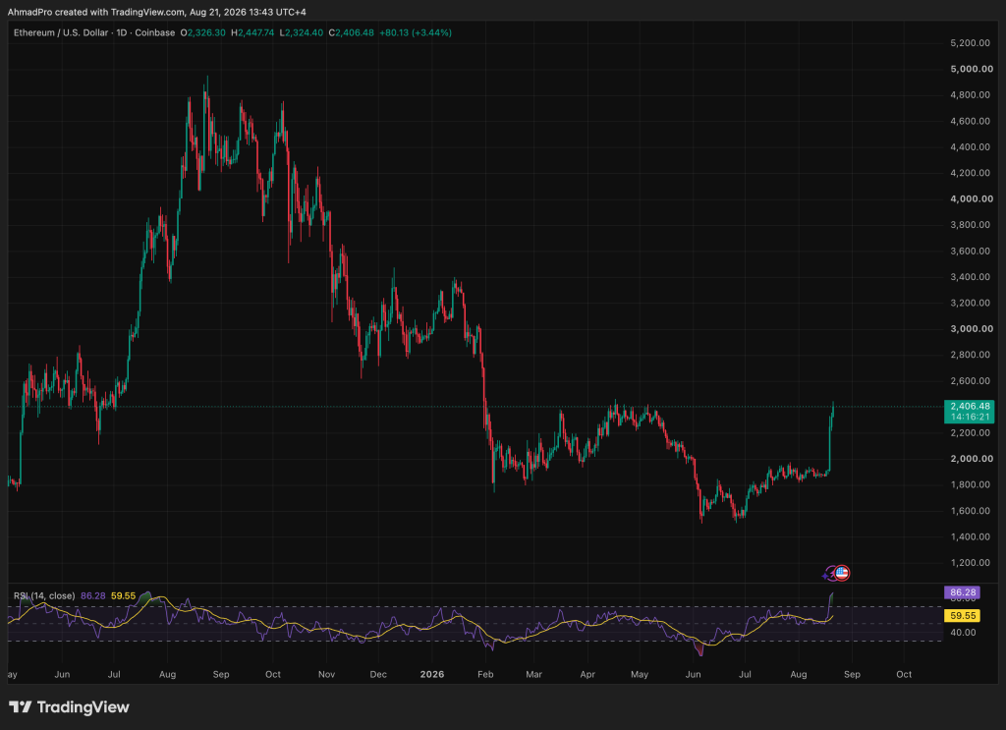
Task: Click the 4,400.00 price scale label
Action: point(972,147)
